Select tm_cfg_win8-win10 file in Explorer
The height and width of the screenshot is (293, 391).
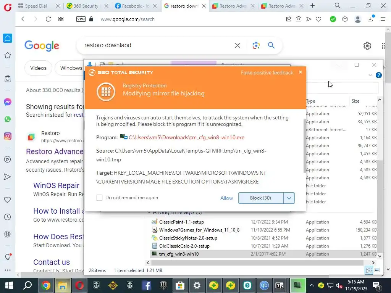(x=179, y=254)
